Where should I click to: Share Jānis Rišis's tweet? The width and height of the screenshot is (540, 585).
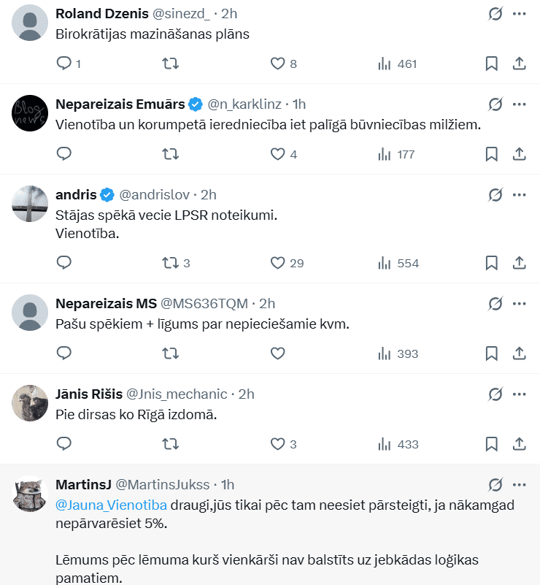(x=520, y=443)
